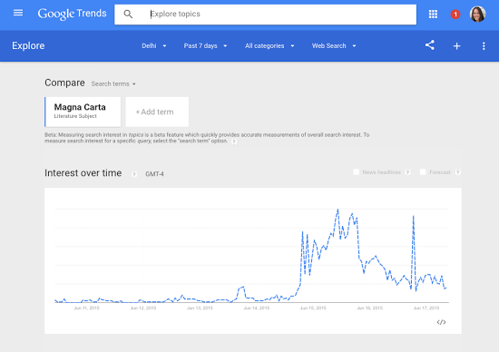
Task: Expand the Past 7 days dropdown
Action: [205, 46]
